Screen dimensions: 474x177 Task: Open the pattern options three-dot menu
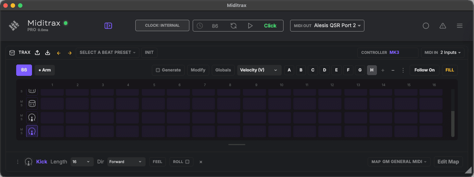(403, 70)
